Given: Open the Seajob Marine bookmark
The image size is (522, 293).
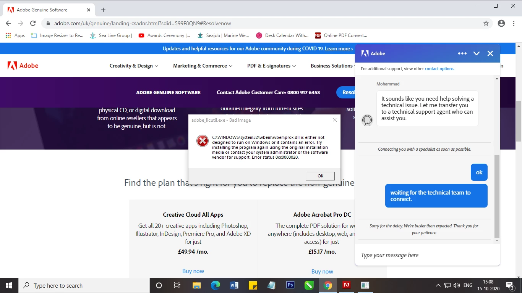Looking at the screenshot, I should point(223,35).
